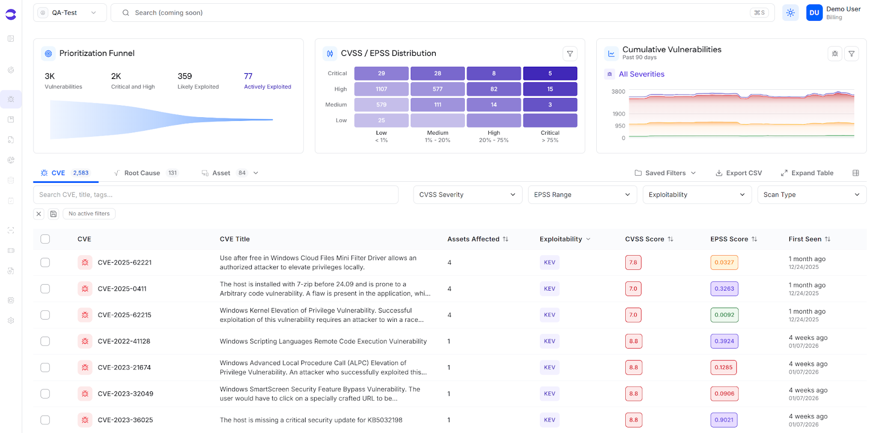Click the app logo in the sidebar

pyautogui.click(x=10, y=15)
